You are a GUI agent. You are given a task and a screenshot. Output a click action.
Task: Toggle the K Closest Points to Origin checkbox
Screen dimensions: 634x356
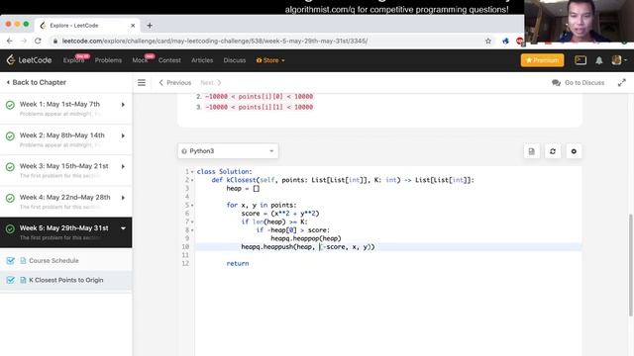point(11,280)
